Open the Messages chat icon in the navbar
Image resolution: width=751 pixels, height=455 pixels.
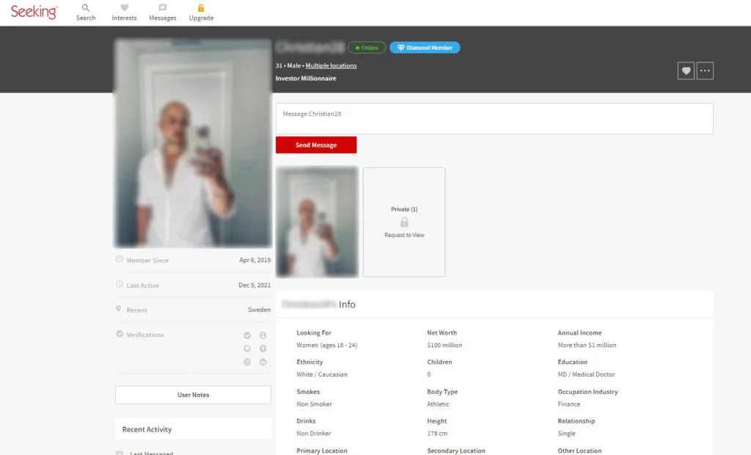[162, 7]
